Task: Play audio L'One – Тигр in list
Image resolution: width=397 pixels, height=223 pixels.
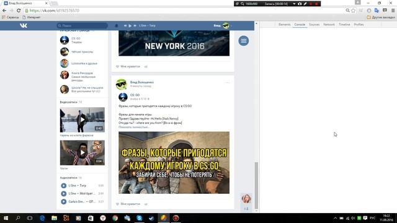Action: [64, 186]
